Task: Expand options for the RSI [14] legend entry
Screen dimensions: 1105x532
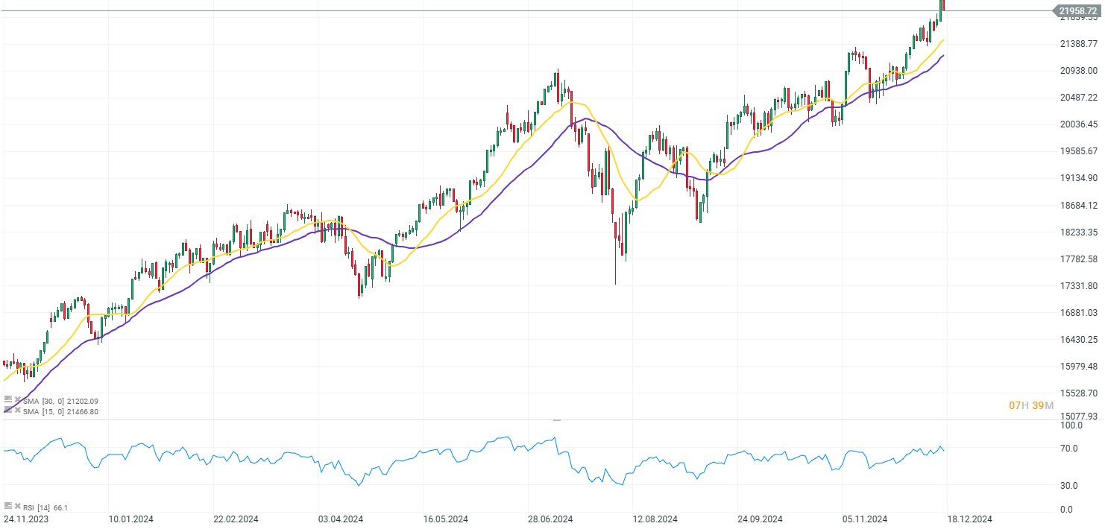Action: click(x=8, y=505)
